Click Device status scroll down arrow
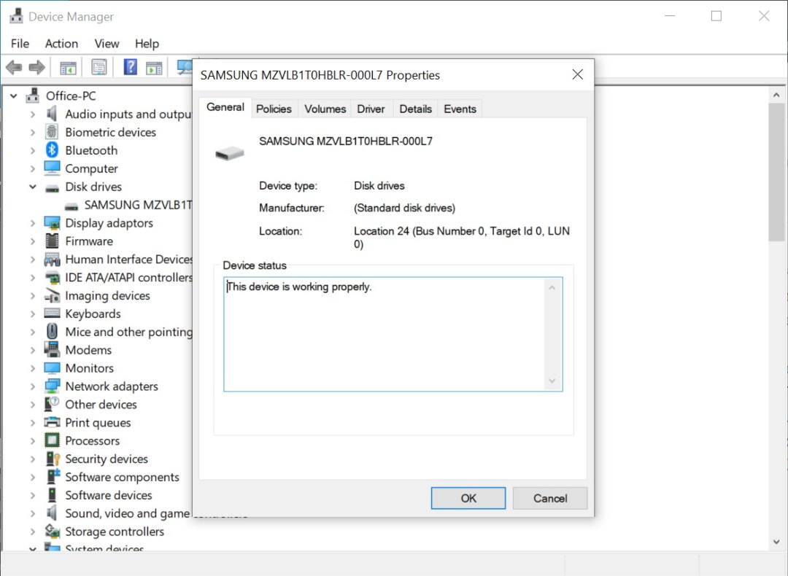The height and width of the screenshot is (576, 788). (x=552, y=381)
